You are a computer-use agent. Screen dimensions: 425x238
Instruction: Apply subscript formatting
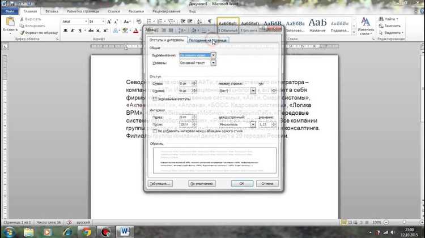98,31
